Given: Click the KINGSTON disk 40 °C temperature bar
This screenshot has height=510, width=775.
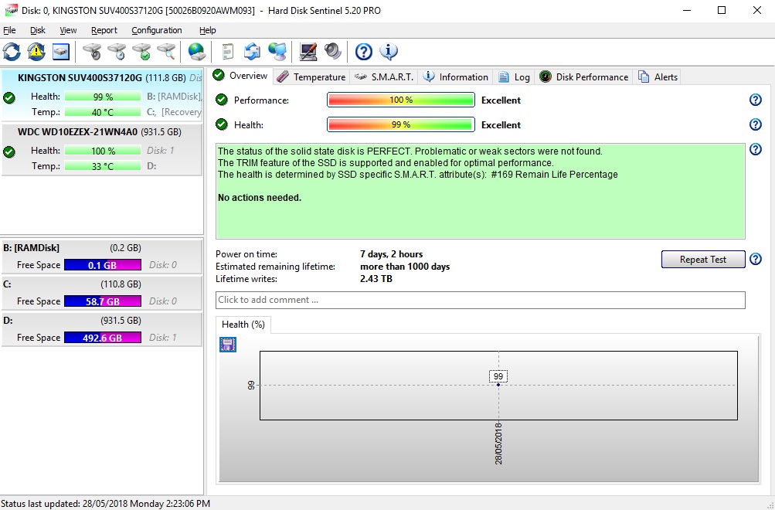Looking at the screenshot, I should (103, 112).
